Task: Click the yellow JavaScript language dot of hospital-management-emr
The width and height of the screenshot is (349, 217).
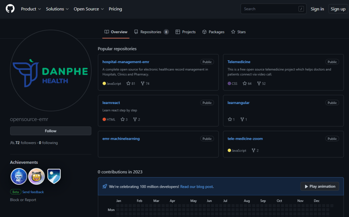Action: click(104, 83)
